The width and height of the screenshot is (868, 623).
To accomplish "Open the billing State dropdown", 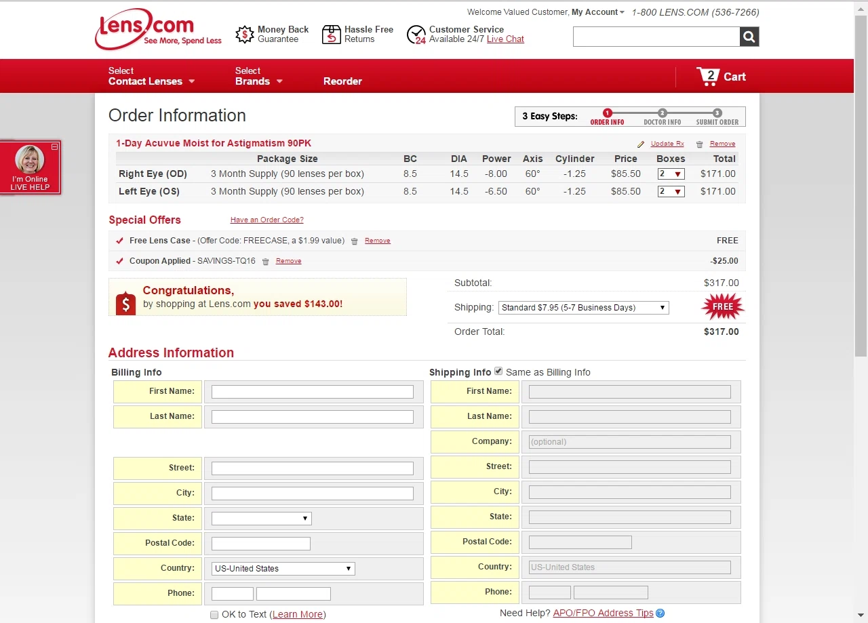I will coord(261,519).
